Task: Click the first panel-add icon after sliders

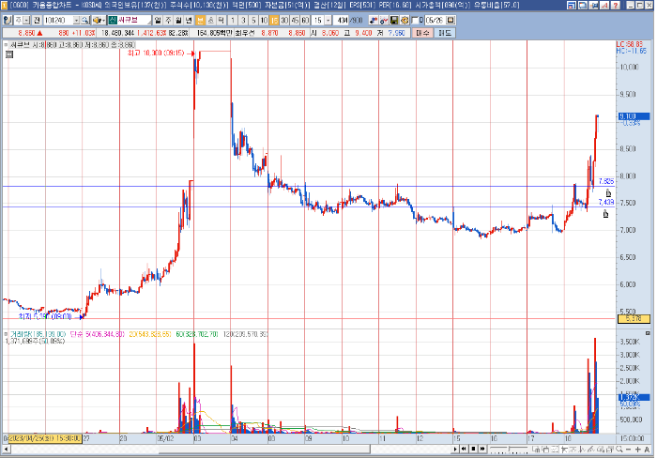Action: [x=536, y=450]
